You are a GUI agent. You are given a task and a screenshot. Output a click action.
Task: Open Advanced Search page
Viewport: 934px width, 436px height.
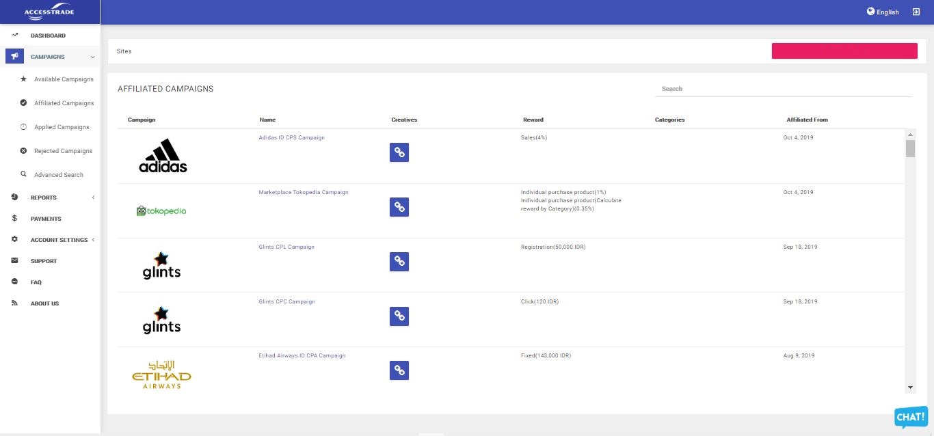[59, 175]
